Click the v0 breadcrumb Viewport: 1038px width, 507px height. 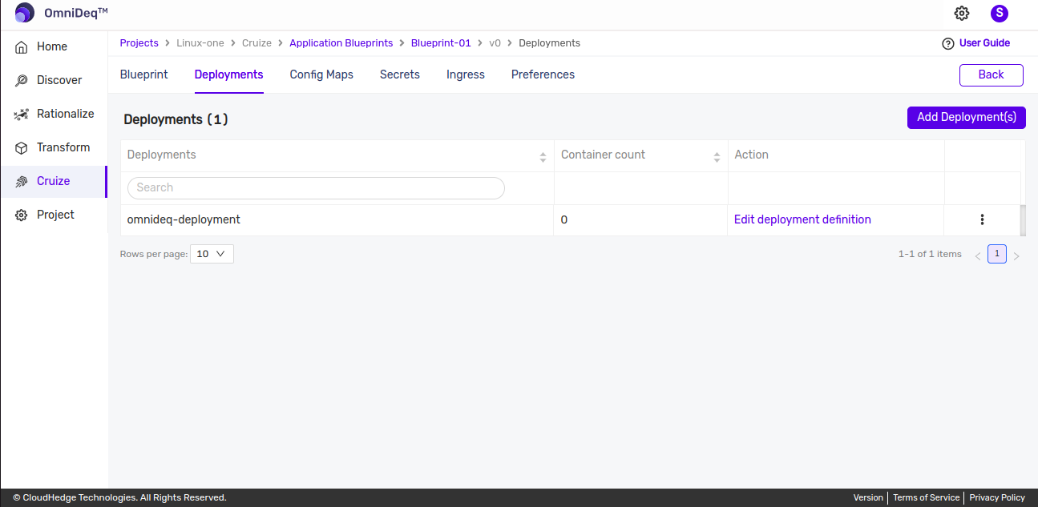tap(495, 43)
